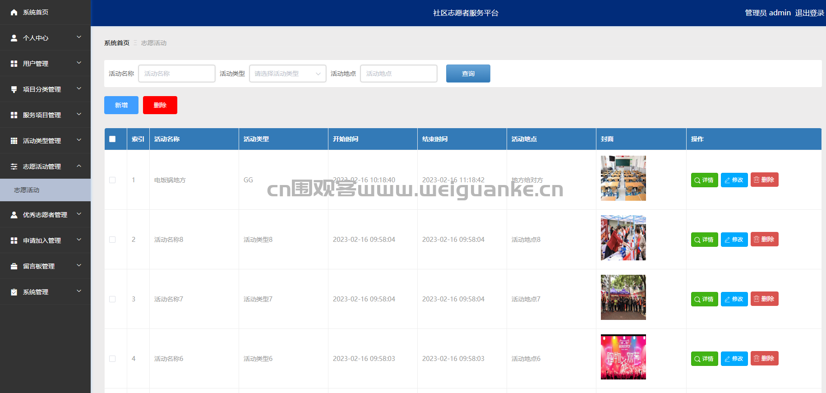Open the 服务项目管理 sidebar menu
826x393 pixels.
[42, 115]
